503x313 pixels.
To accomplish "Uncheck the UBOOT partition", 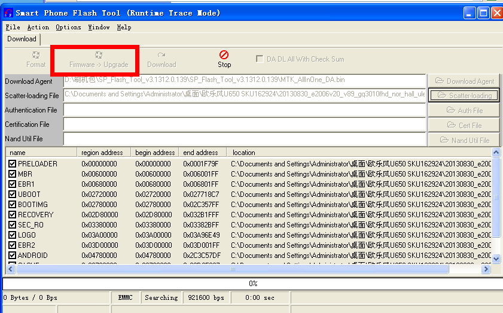I will (x=12, y=195).
